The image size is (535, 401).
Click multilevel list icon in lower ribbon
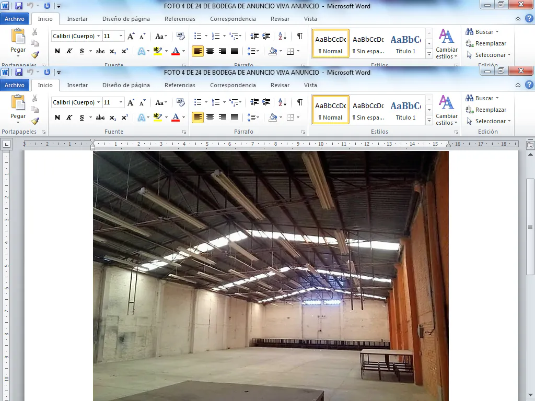click(x=234, y=102)
